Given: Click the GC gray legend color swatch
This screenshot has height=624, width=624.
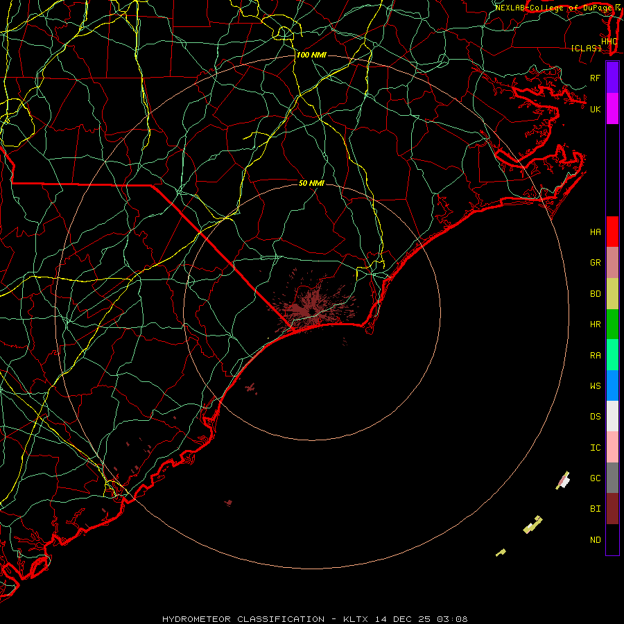Looking at the screenshot, I should (x=612, y=478).
